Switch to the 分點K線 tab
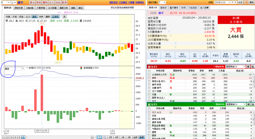Image resolution: width=255 pixels, height=139 pixels. 30,8
